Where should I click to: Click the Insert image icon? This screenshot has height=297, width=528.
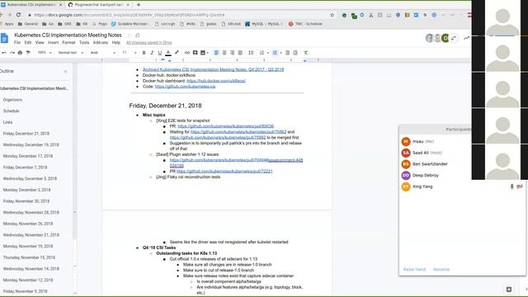(x=203, y=53)
